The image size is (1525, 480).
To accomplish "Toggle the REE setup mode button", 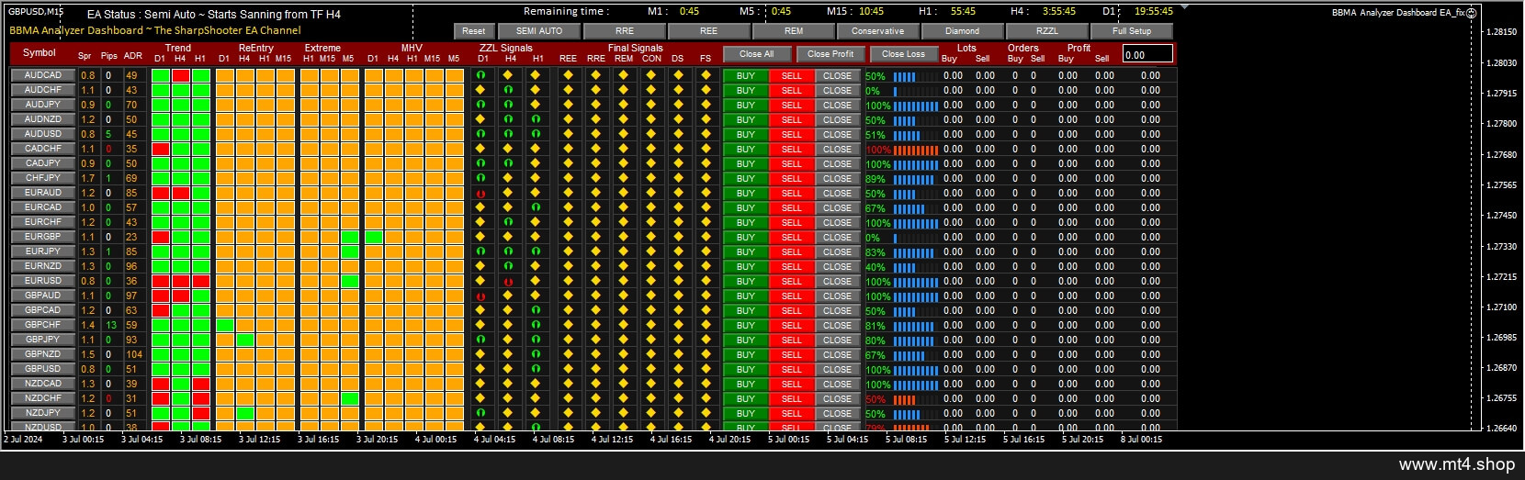I will point(709,30).
